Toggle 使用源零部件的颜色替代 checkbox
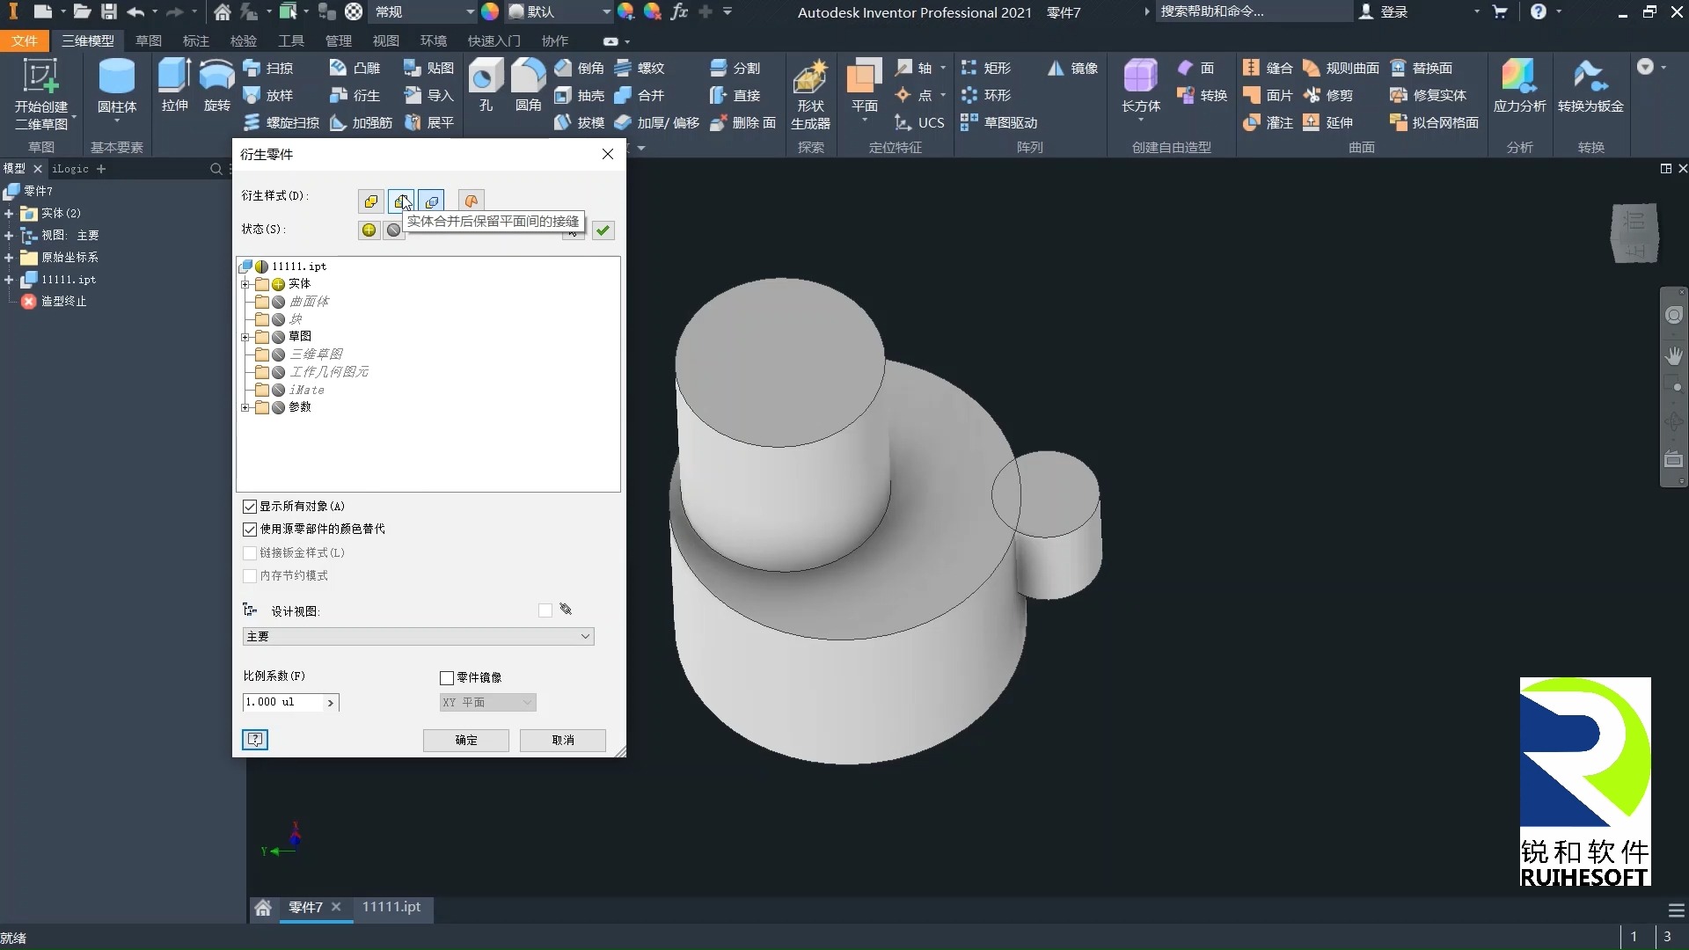 250,530
